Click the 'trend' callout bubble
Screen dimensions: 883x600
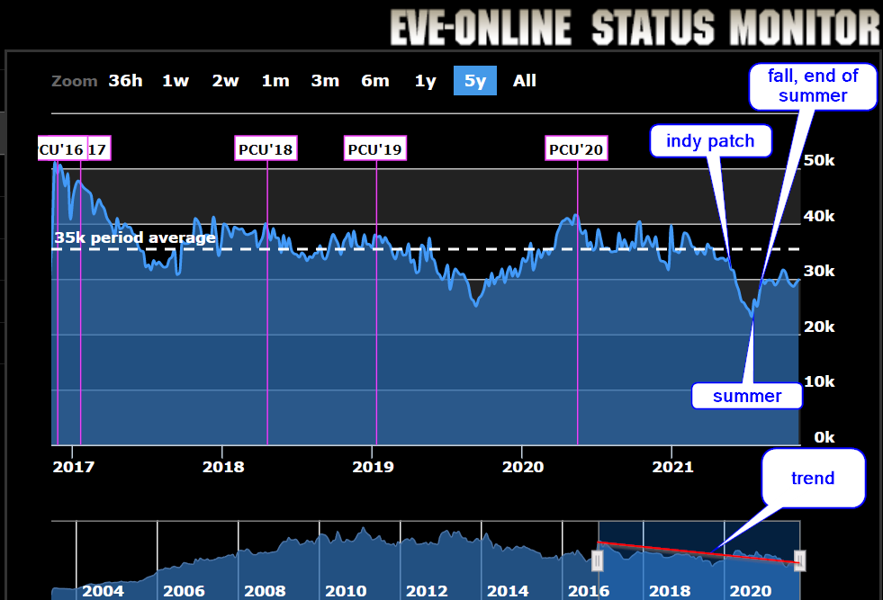point(813,478)
